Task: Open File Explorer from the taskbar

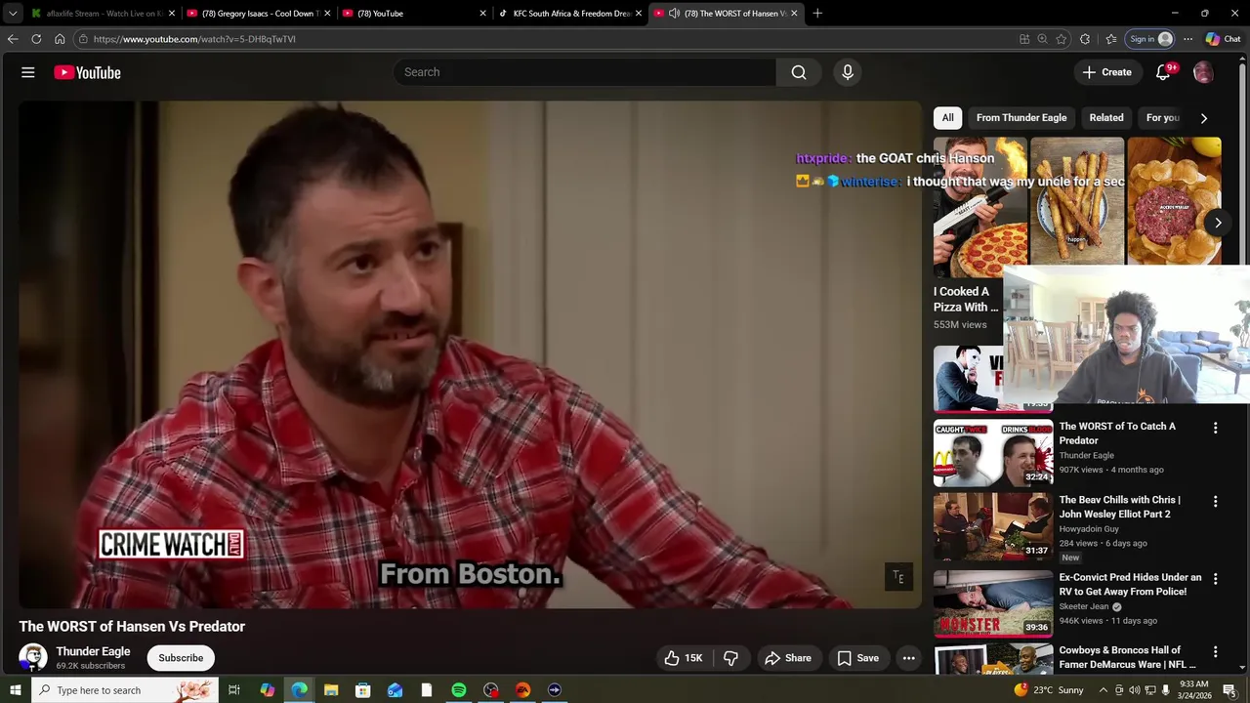Action: click(x=331, y=690)
